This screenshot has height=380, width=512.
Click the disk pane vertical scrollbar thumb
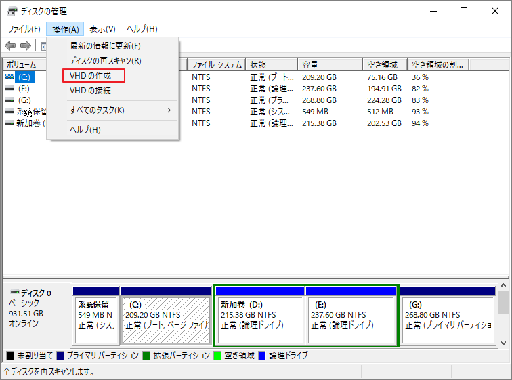click(503, 302)
